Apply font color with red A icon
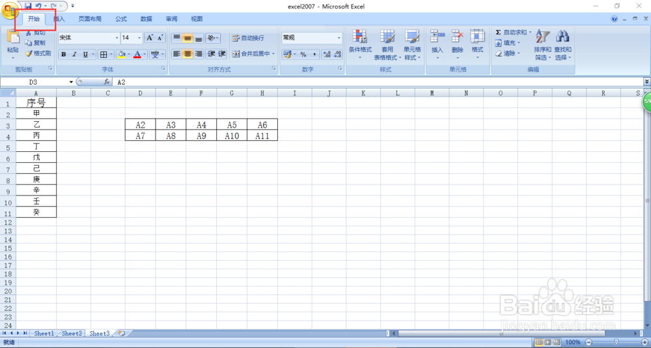The width and height of the screenshot is (651, 348). tap(137, 55)
